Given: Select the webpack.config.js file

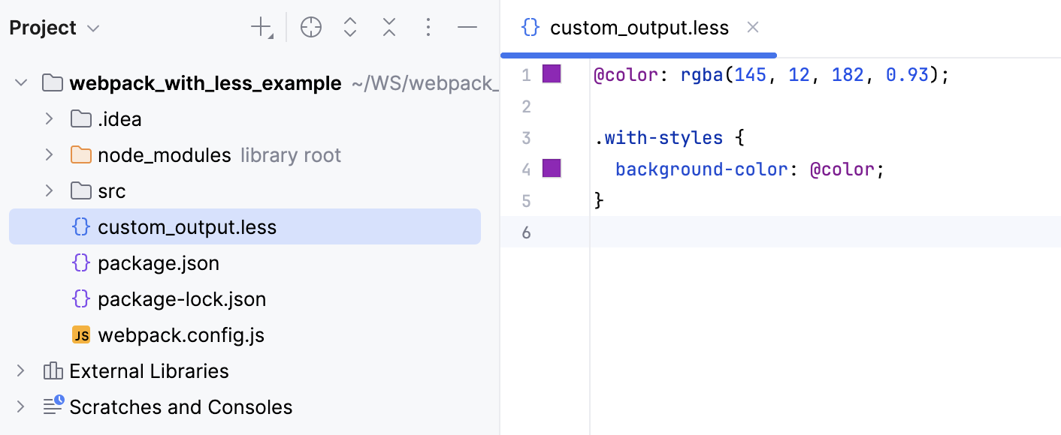Looking at the screenshot, I should coord(180,335).
